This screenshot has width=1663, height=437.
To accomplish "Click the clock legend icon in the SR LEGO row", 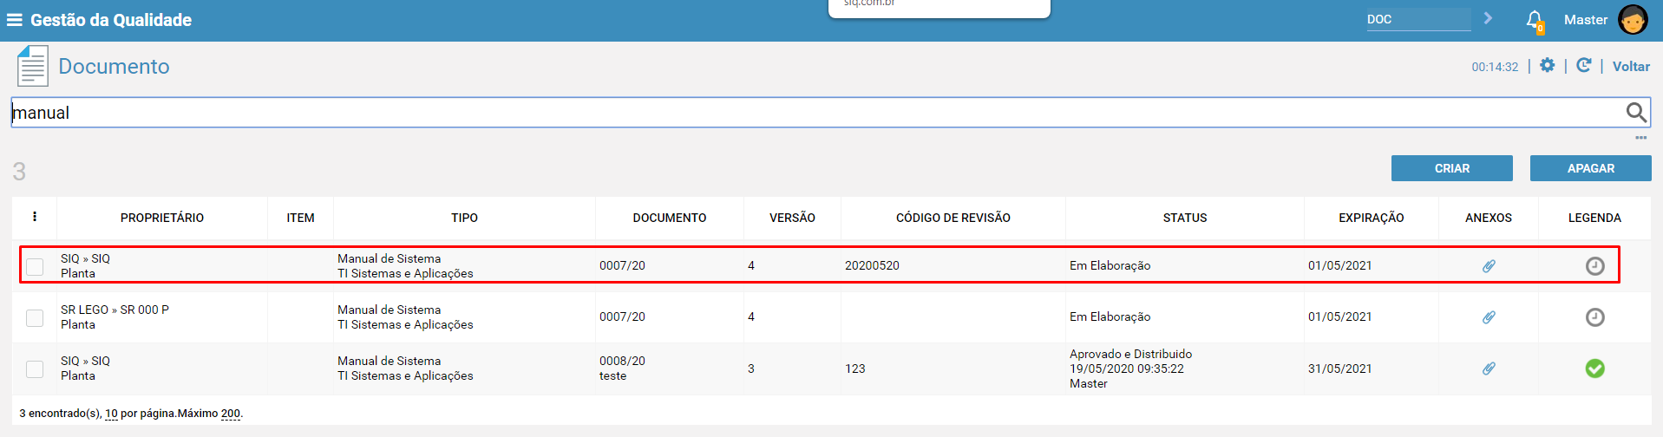I will (1594, 317).
